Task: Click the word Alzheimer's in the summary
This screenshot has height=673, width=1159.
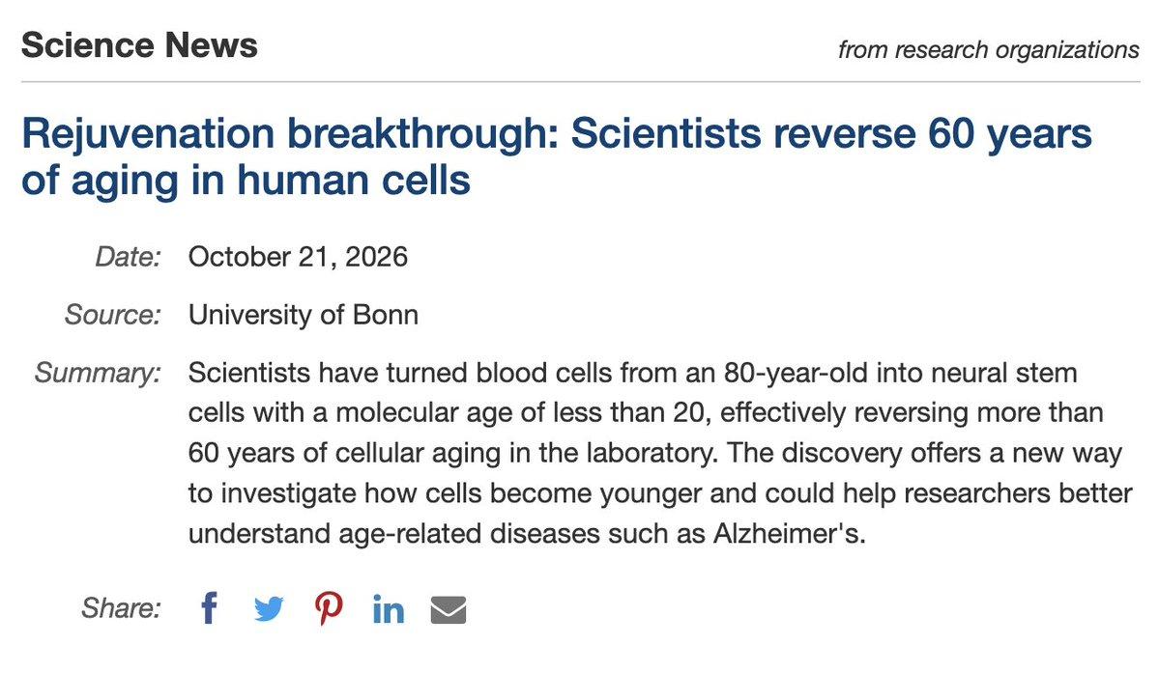Action: pos(789,533)
